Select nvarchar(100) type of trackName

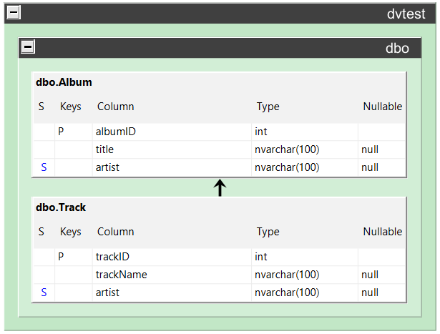click(x=287, y=275)
